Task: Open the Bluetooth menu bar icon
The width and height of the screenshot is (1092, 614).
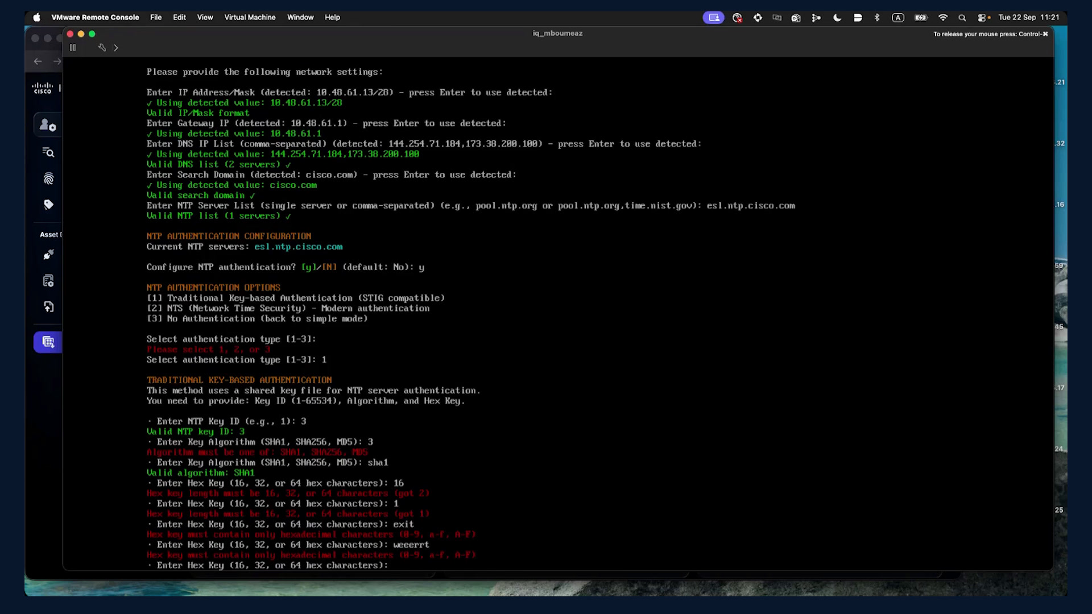Action: (x=877, y=18)
